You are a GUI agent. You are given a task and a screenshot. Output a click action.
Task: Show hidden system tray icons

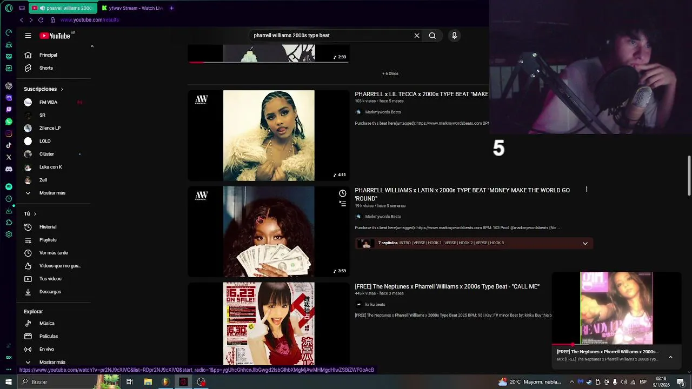[x=572, y=382]
